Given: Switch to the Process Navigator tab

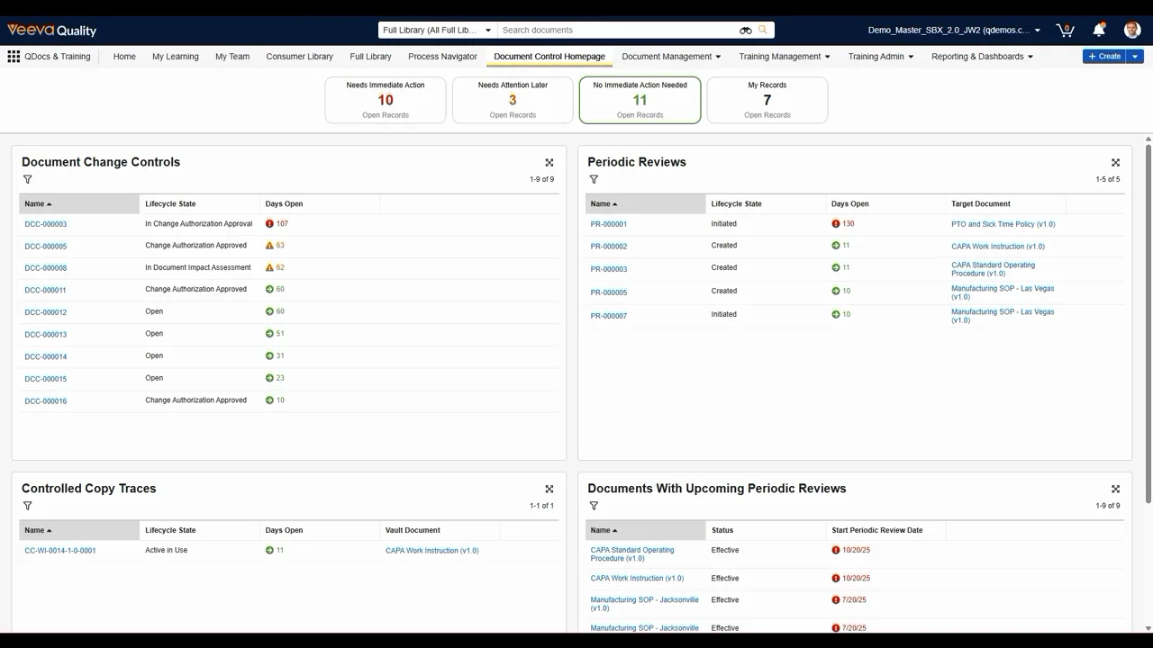Looking at the screenshot, I should pyautogui.click(x=442, y=57).
